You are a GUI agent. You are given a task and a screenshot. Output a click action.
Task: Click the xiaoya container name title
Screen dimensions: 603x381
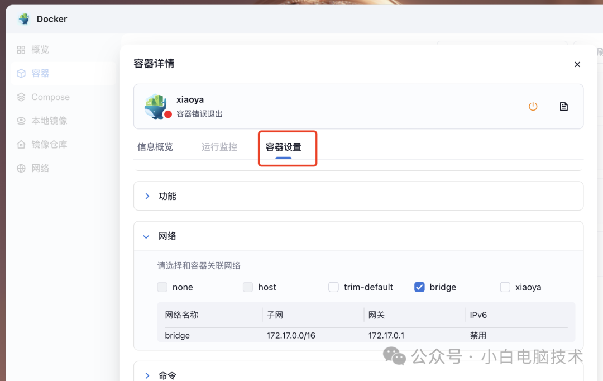(x=190, y=99)
